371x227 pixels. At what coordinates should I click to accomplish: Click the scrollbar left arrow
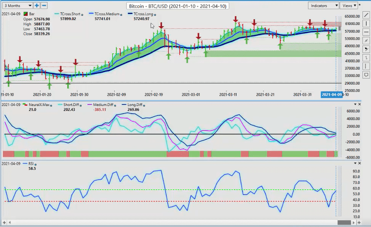(x=10, y=223)
